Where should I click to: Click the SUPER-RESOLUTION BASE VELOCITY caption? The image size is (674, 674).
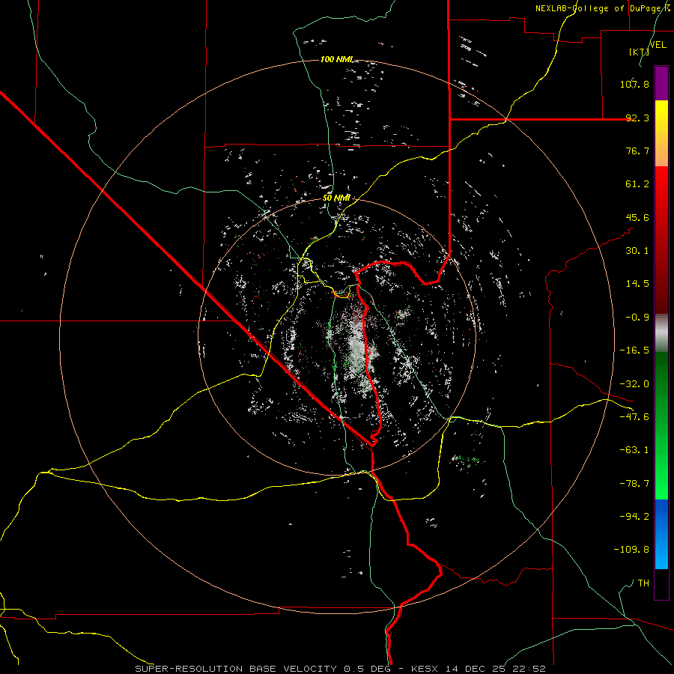coord(236,669)
